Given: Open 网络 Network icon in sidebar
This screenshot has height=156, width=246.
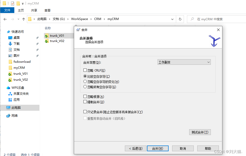Looking at the screenshot, I should click(x=8, y=116).
